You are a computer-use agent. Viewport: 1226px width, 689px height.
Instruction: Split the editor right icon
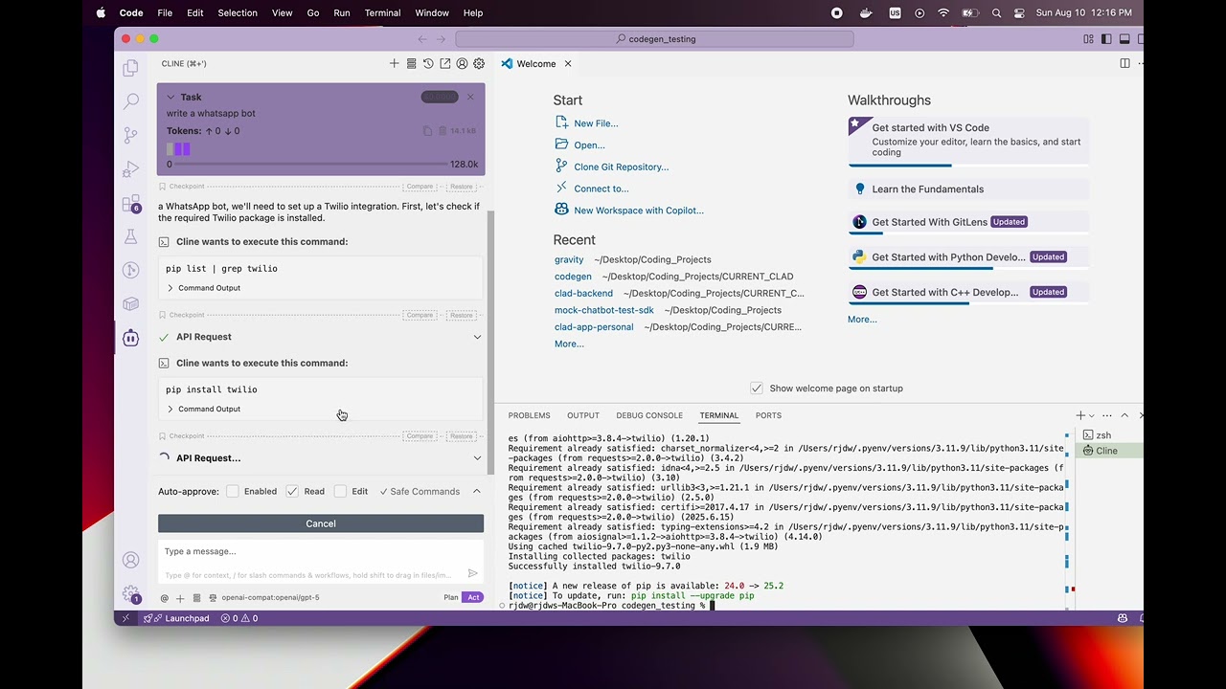point(1124,63)
